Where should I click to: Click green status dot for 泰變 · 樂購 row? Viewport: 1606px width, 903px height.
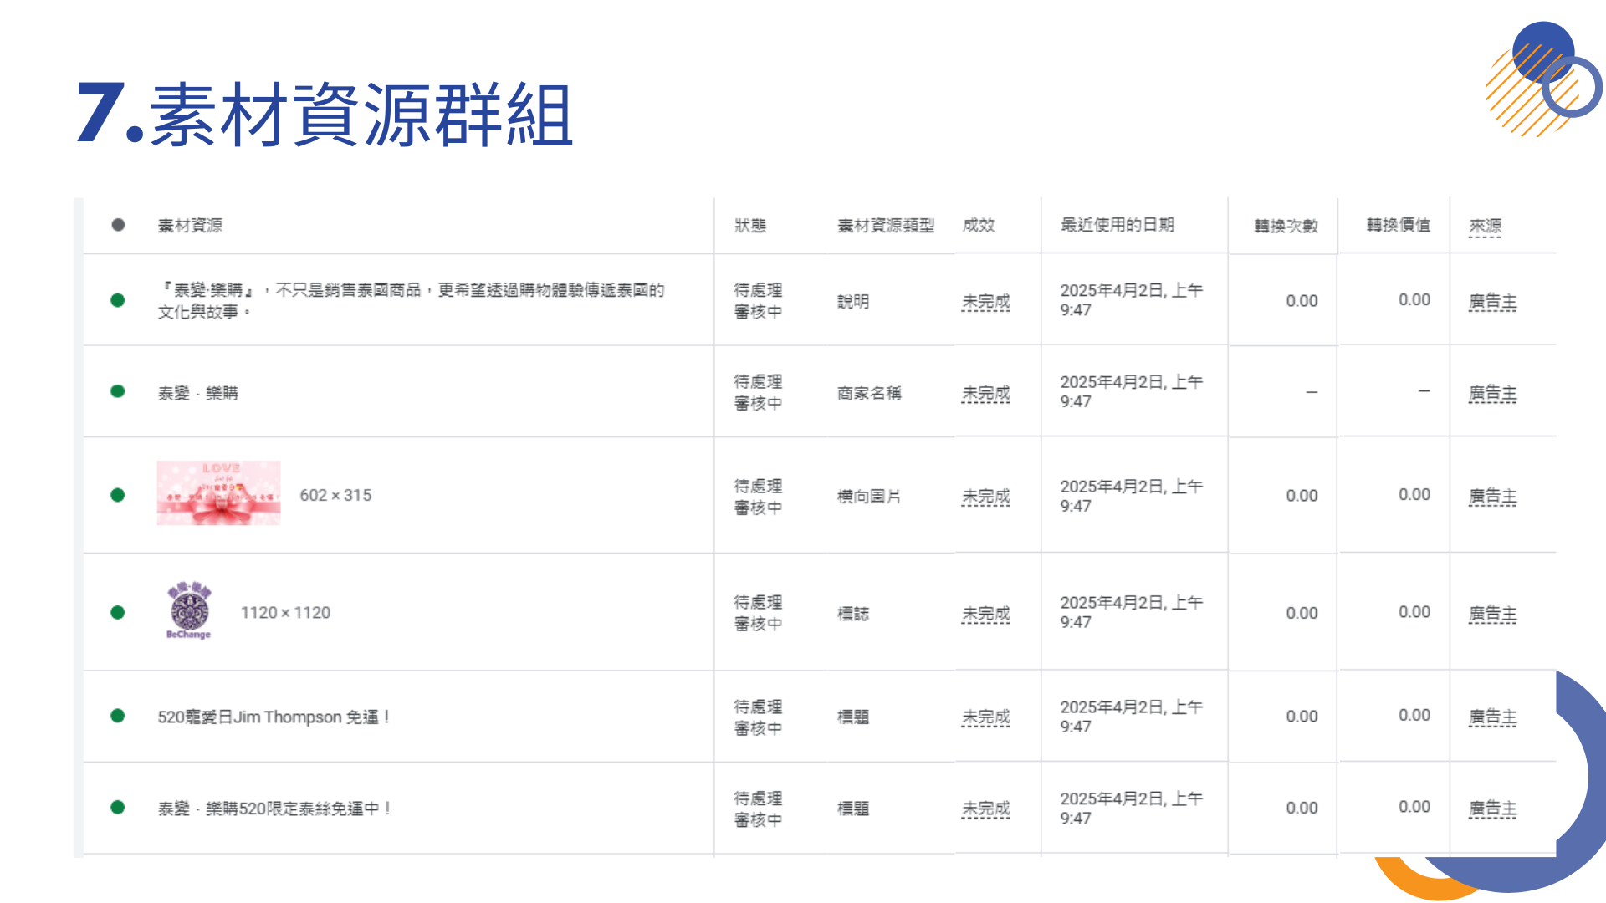118,391
